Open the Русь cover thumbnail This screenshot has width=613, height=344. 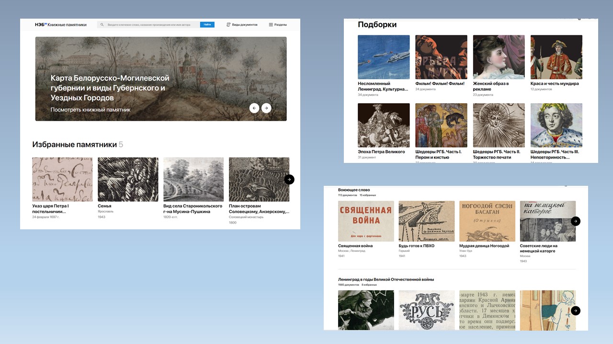pos(426,310)
